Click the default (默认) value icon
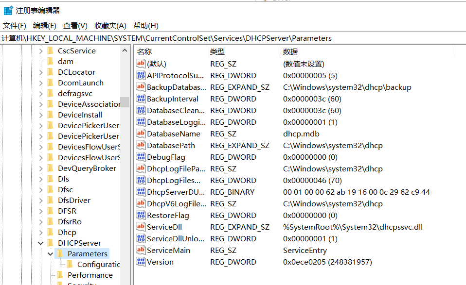 click(141, 64)
